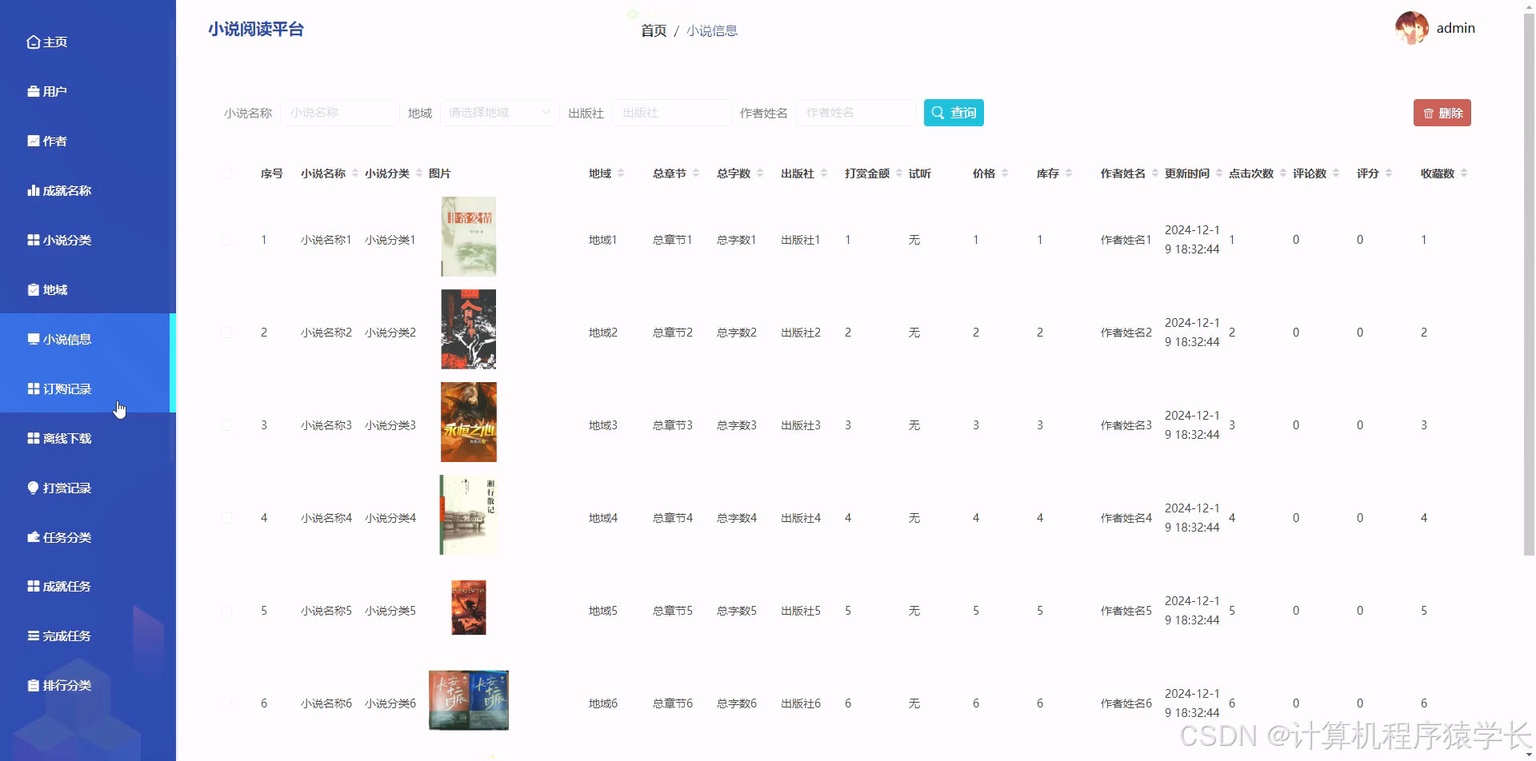Sort by 更新时间 column arrows

(x=1219, y=173)
